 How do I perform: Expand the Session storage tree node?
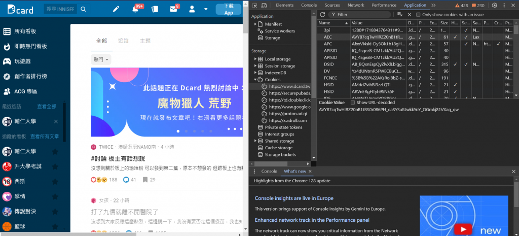click(255, 66)
